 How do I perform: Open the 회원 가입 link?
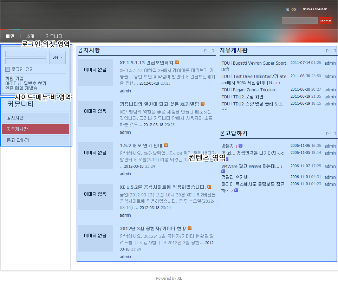[14, 78]
